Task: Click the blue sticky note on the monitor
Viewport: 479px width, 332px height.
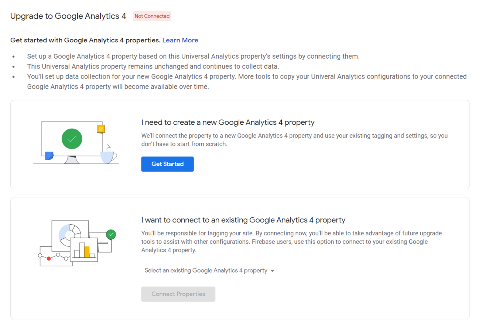Action: [49, 156]
